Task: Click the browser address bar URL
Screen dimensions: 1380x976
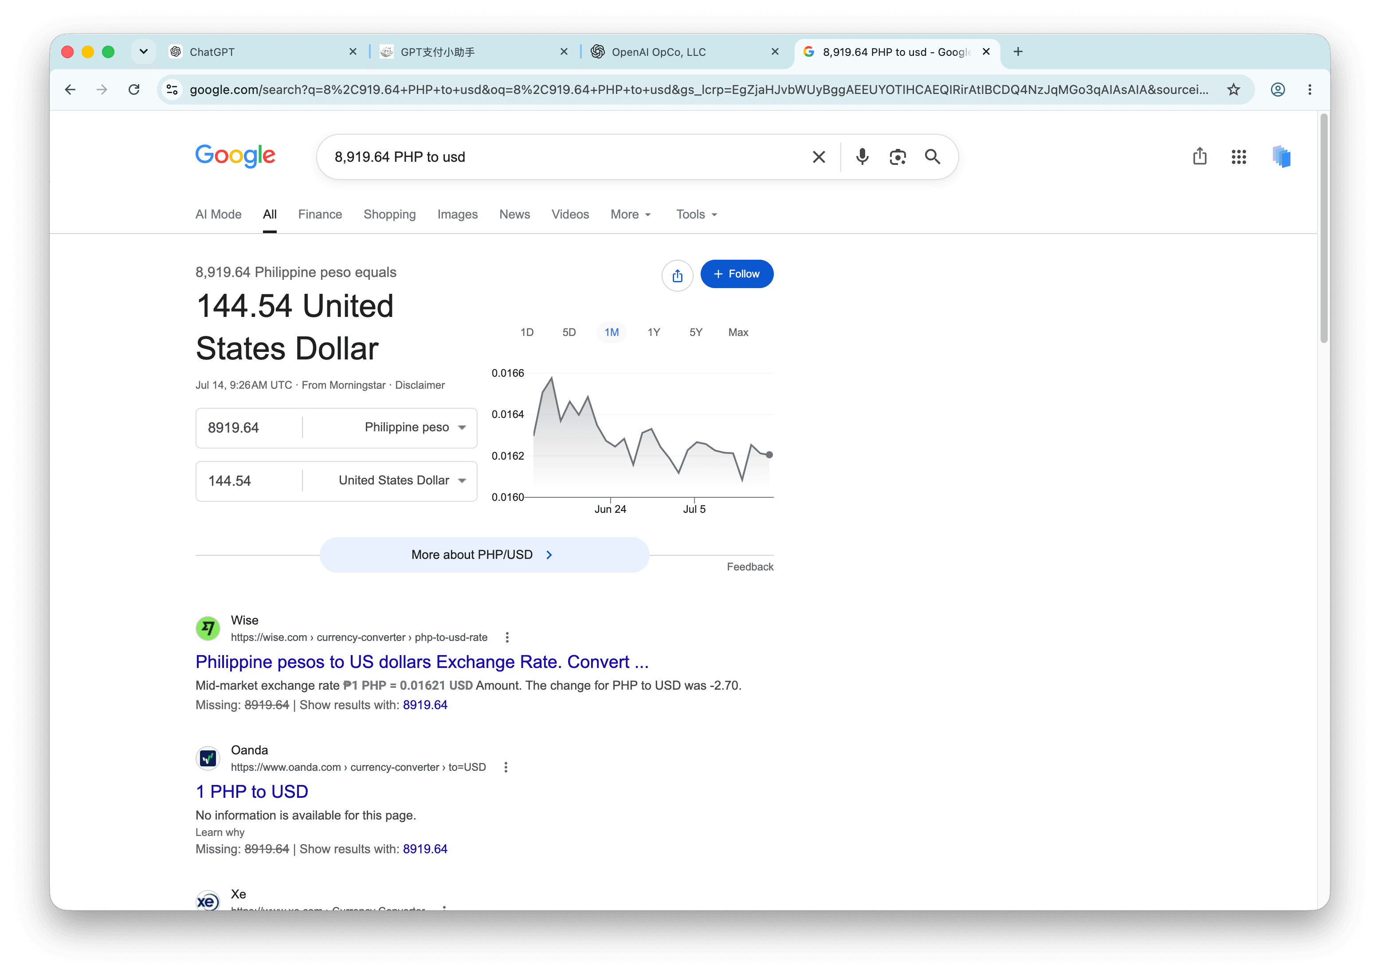Action: coord(699,90)
